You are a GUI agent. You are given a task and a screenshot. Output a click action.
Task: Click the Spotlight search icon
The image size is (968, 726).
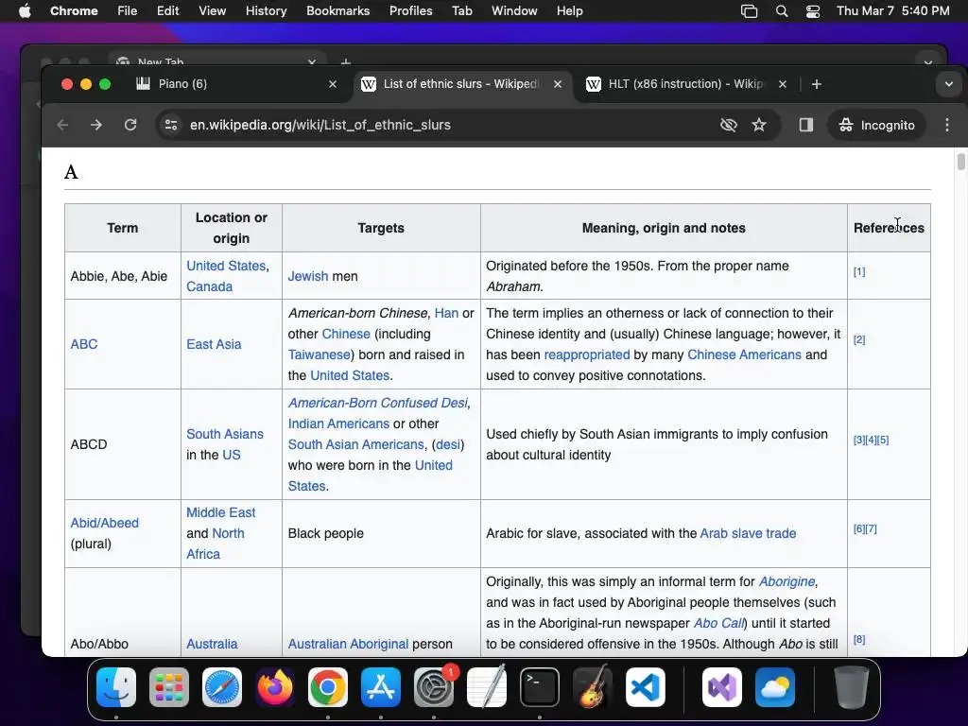click(x=782, y=10)
